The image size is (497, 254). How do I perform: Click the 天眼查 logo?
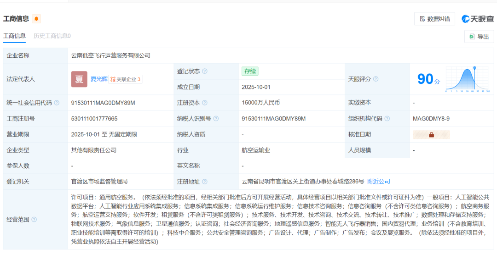478,19
